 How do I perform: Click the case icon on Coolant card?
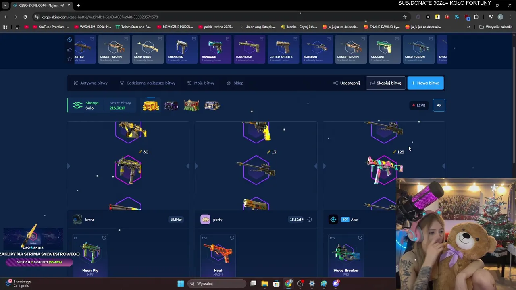click(397, 39)
